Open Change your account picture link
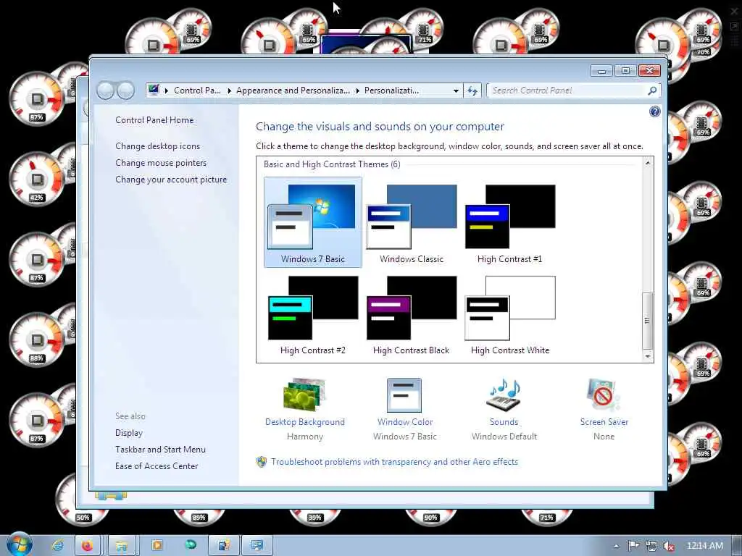 coord(171,180)
